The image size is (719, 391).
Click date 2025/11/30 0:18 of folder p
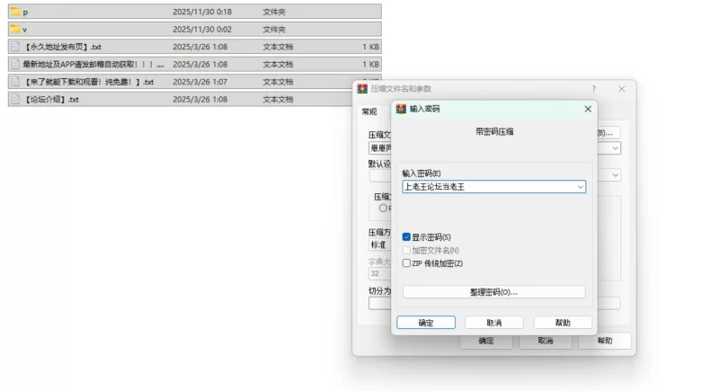202,12
